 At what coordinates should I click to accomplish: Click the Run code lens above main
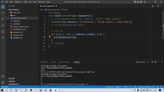[x=50, y=13]
